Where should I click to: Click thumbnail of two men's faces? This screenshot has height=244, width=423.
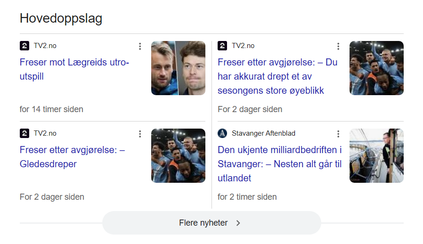(x=178, y=68)
